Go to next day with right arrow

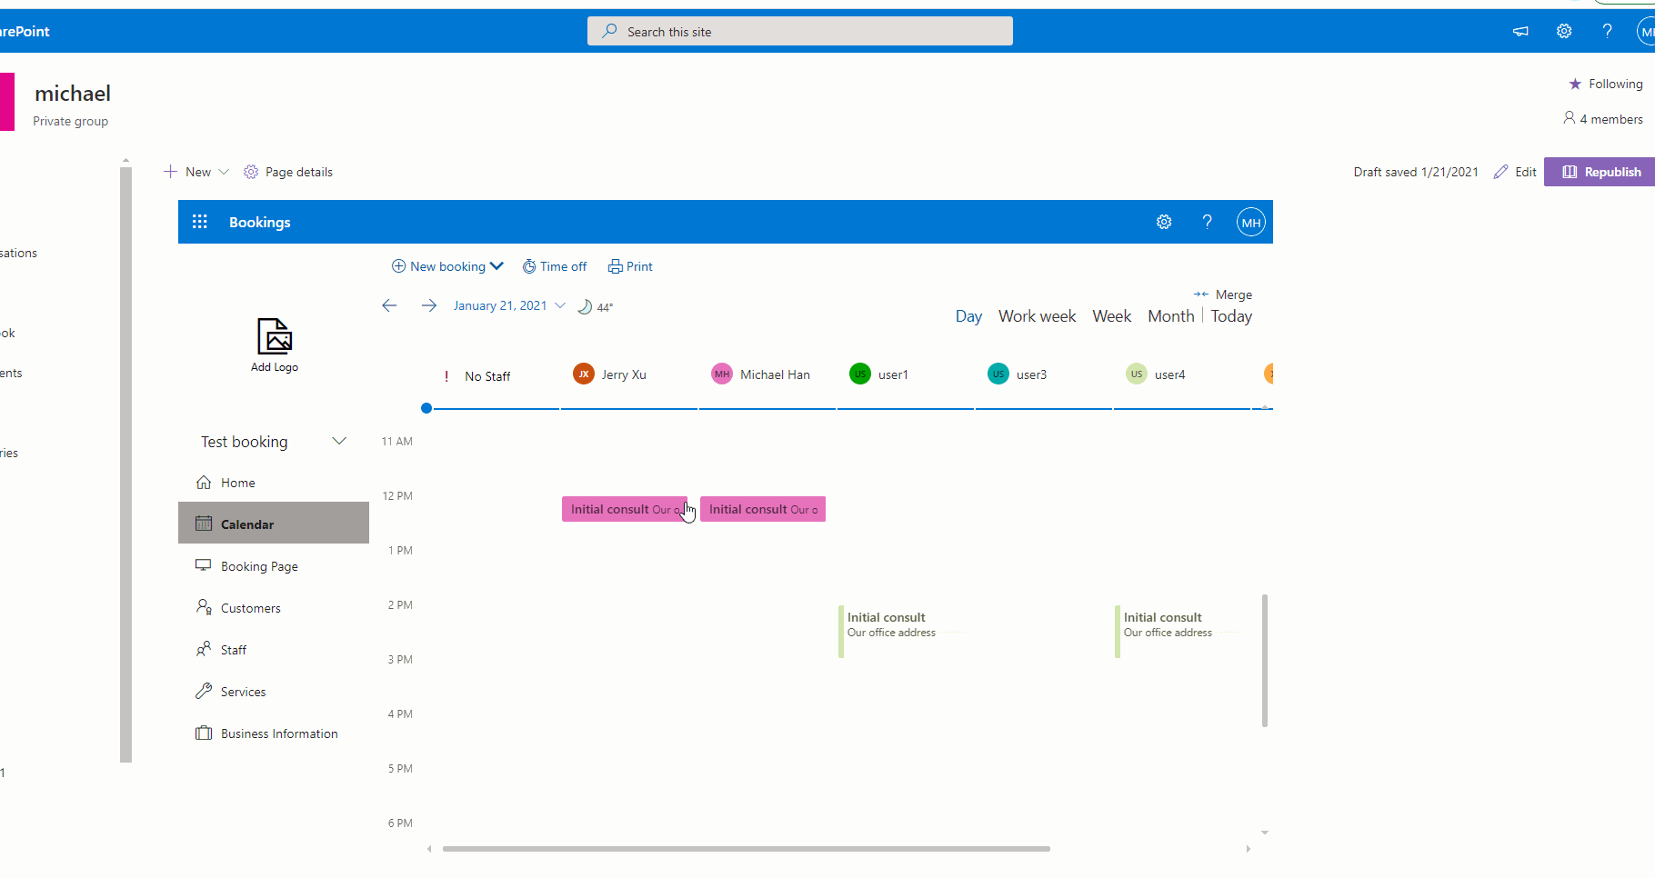[x=429, y=305]
